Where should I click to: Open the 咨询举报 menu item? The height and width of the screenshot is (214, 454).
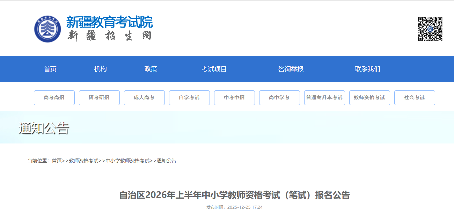[291, 69]
